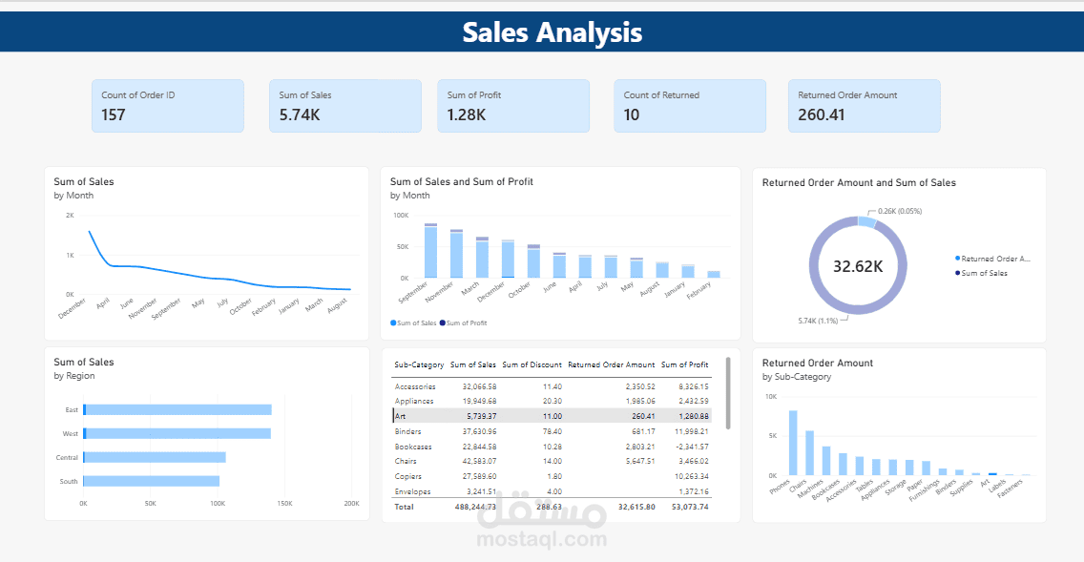Click the Sum of Sales donut legend item
Image resolution: width=1084 pixels, height=562 pixels.
pos(981,273)
